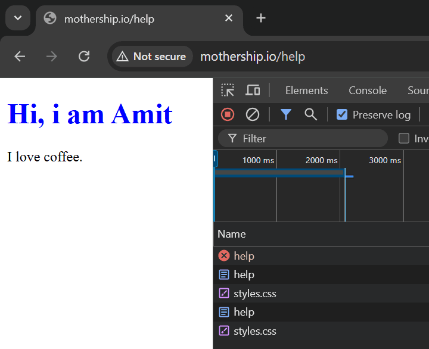Switch to the Console tab
Image resolution: width=429 pixels, height=349 pixels.
pos(368,91)
